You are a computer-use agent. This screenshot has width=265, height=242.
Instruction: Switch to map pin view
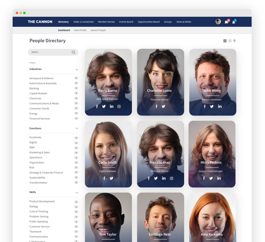(x=234, y=41)
